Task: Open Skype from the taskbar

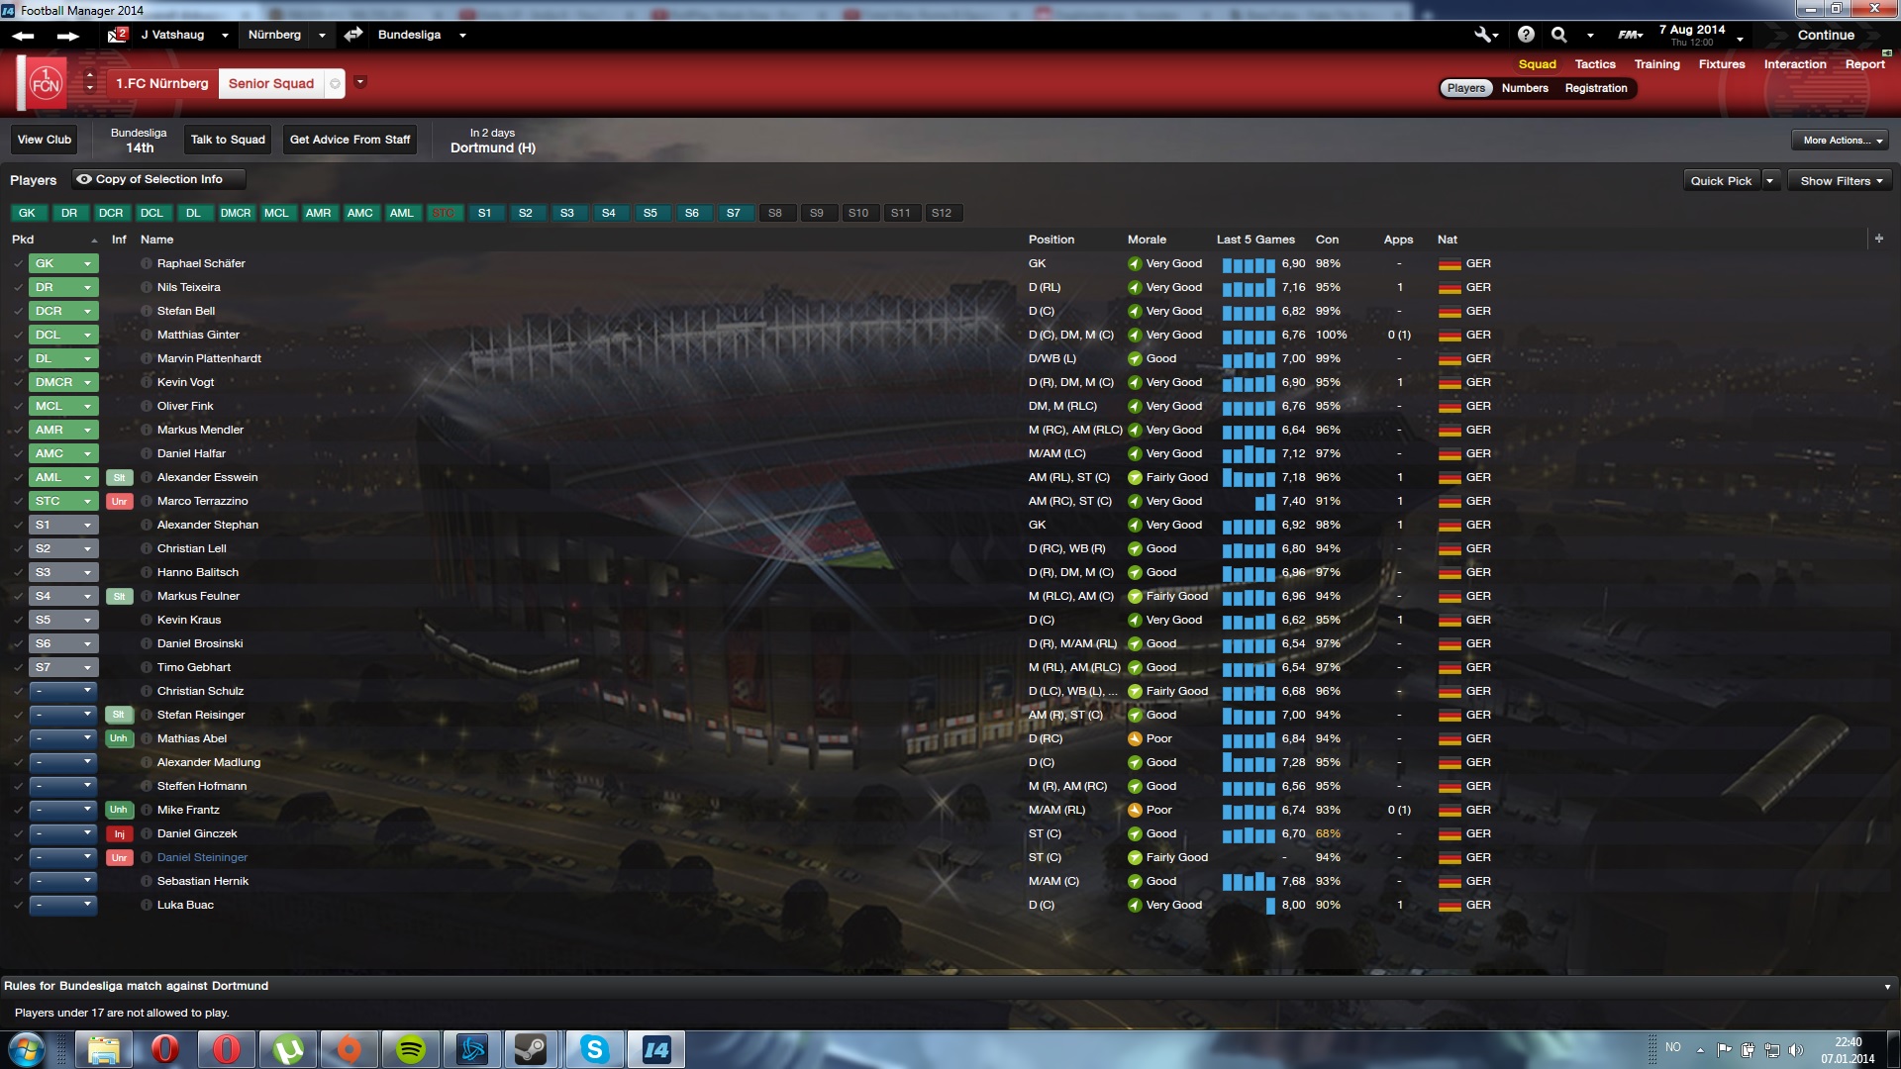Action: (x=594, y=1049)
